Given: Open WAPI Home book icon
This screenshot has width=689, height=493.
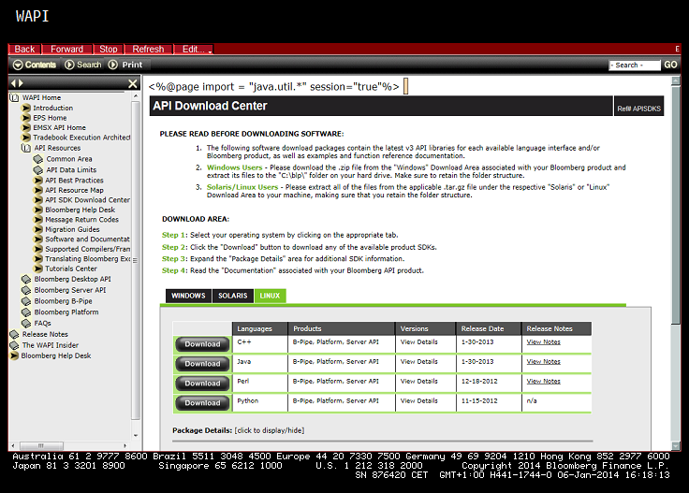Looking at the screenshot, I should (x=14, y=97).
